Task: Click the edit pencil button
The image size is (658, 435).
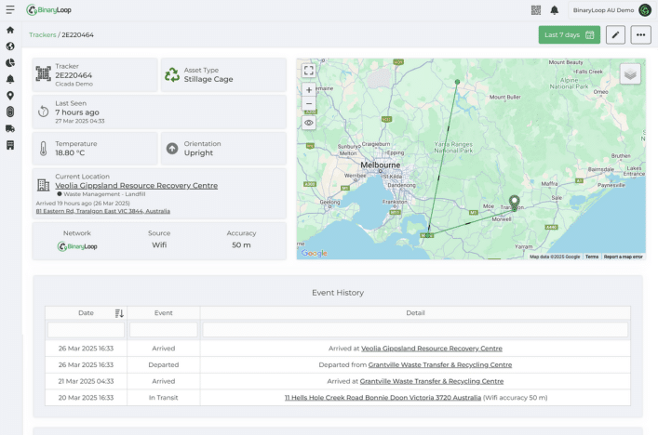Action: tap(615, 34)
